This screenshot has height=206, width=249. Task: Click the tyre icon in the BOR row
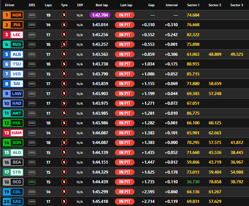(x=64, y=142)
